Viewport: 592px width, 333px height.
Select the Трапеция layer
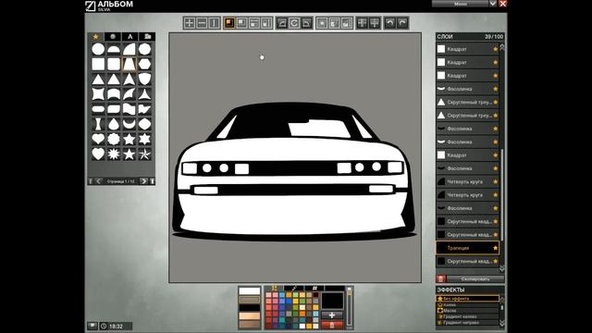(467, 248)
